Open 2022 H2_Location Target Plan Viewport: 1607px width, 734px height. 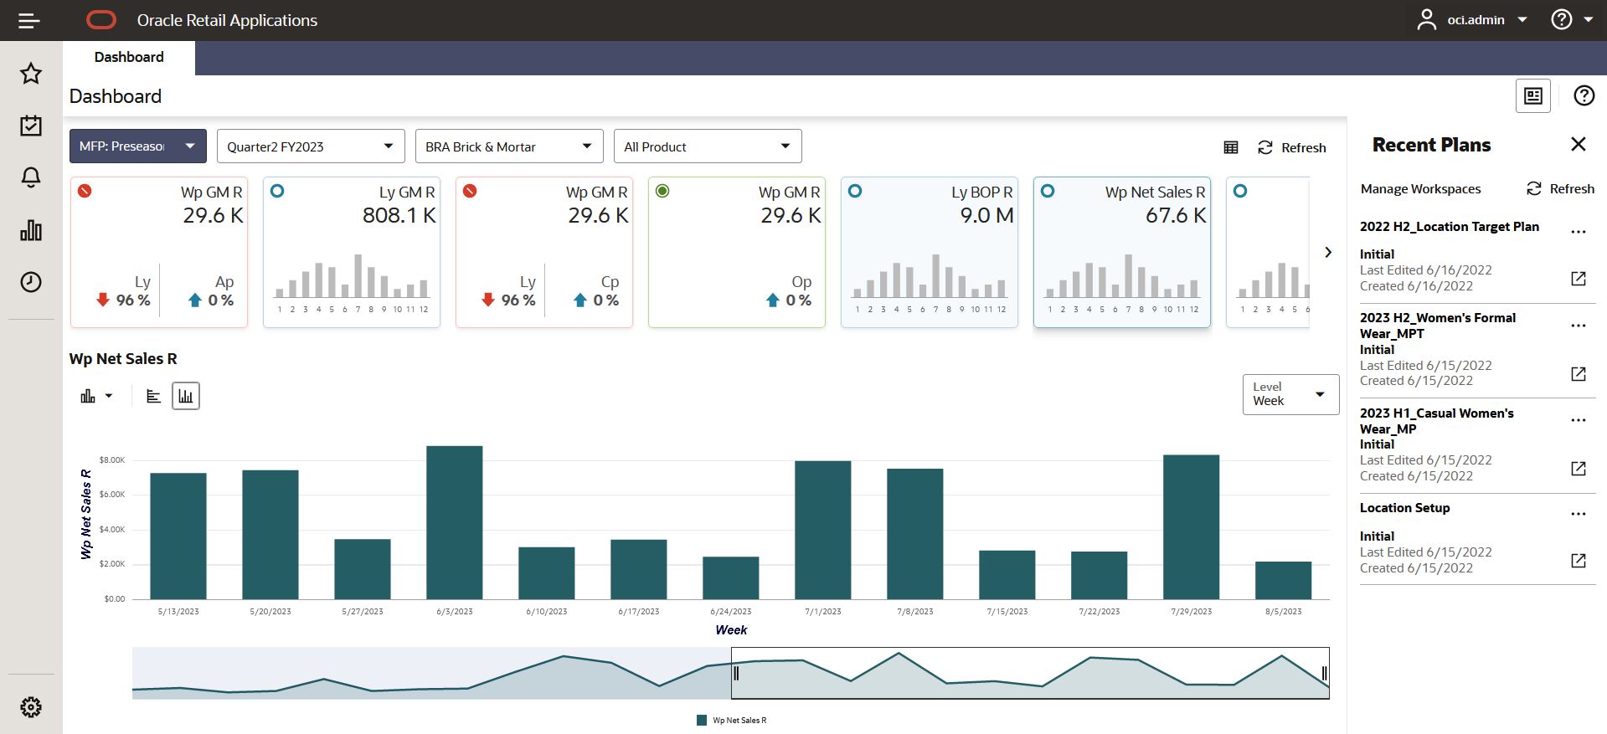(x=1449, y=227)
